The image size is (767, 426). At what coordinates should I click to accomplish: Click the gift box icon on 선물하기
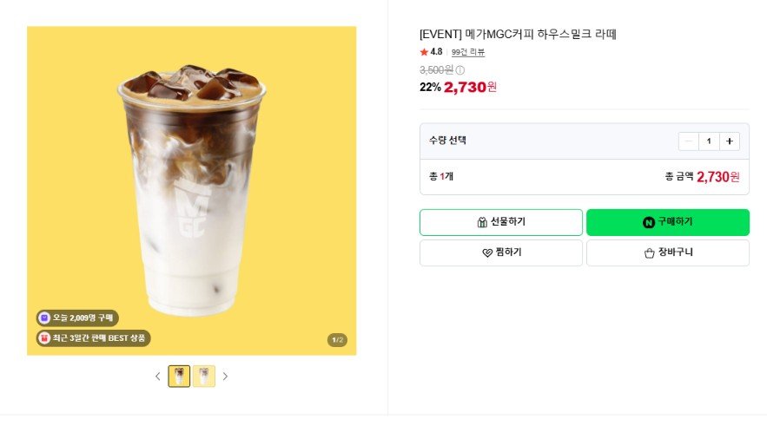point(482,222)
